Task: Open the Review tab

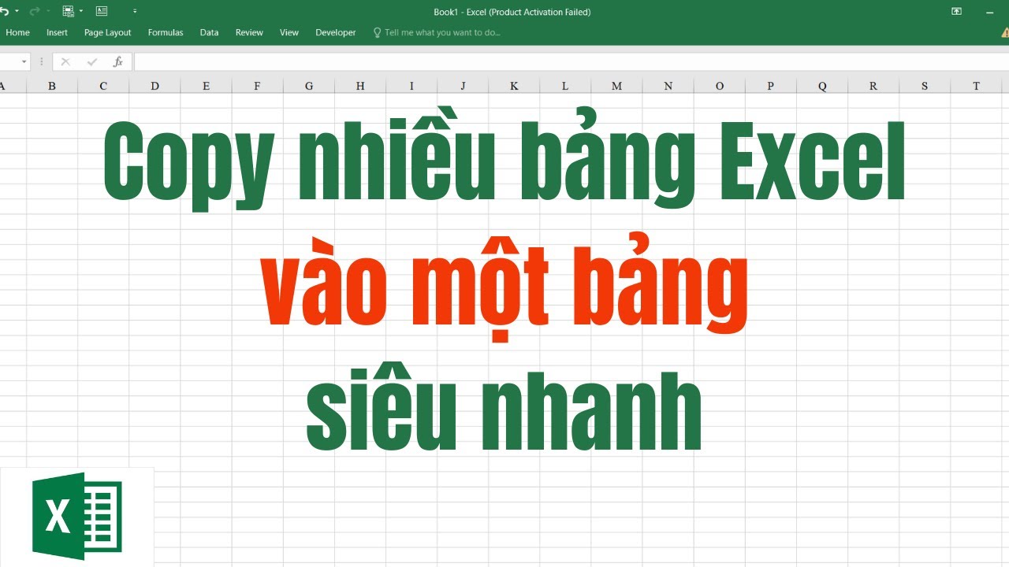Action: click(249, 32)
